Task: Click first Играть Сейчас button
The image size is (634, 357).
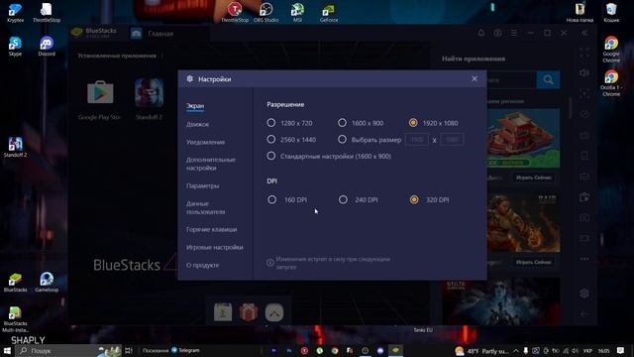Action: pyautogui.click(x=534, y=178)
